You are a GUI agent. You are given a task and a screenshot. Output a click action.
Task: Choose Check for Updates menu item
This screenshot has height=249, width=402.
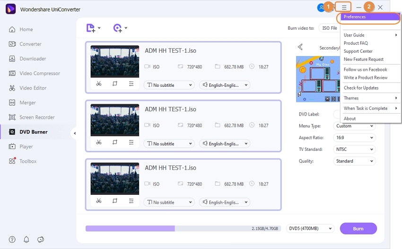point(370,88)
